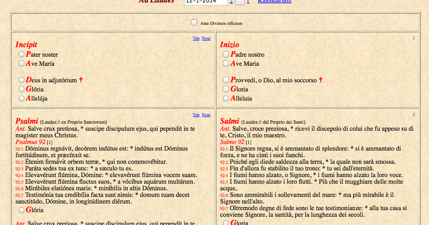Click Latin verse beginning Dóminus regnávit

(102, 152)
